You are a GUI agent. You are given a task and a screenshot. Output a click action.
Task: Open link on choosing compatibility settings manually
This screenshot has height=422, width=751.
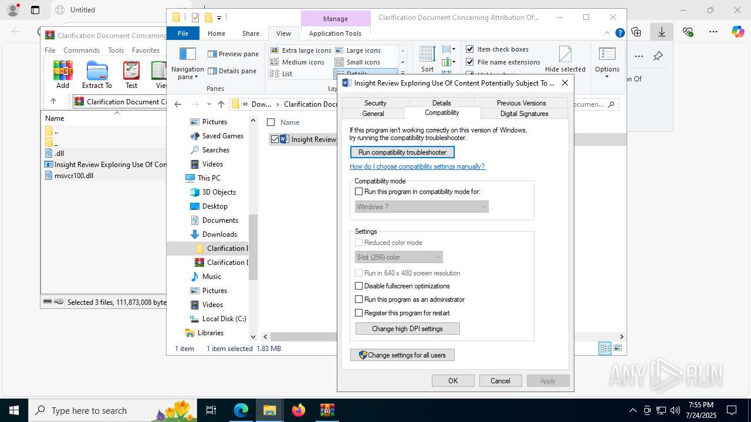418,166
